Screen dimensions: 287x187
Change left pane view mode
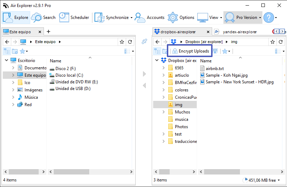[129, 51]
